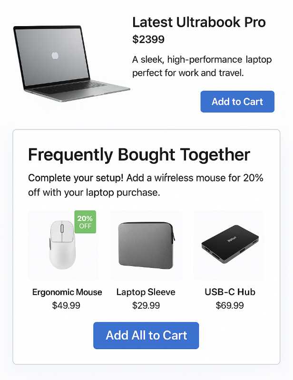Viewport: 293px width, 380px height.
Task: Click the Apple logo on the laptop lid
Action: pyautogui.click(x=54, y=56)
